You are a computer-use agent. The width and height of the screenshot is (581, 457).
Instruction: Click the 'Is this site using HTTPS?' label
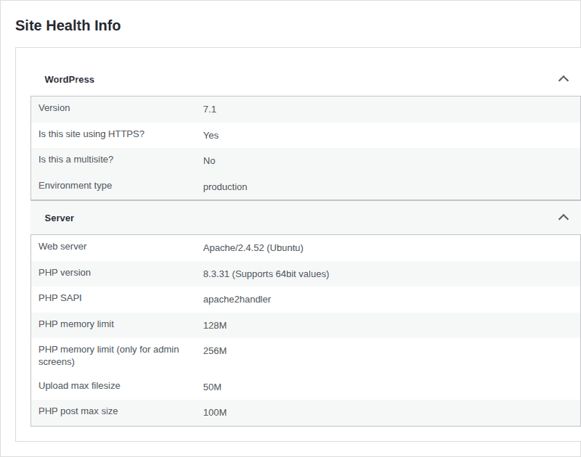click(x=92, y=134)
